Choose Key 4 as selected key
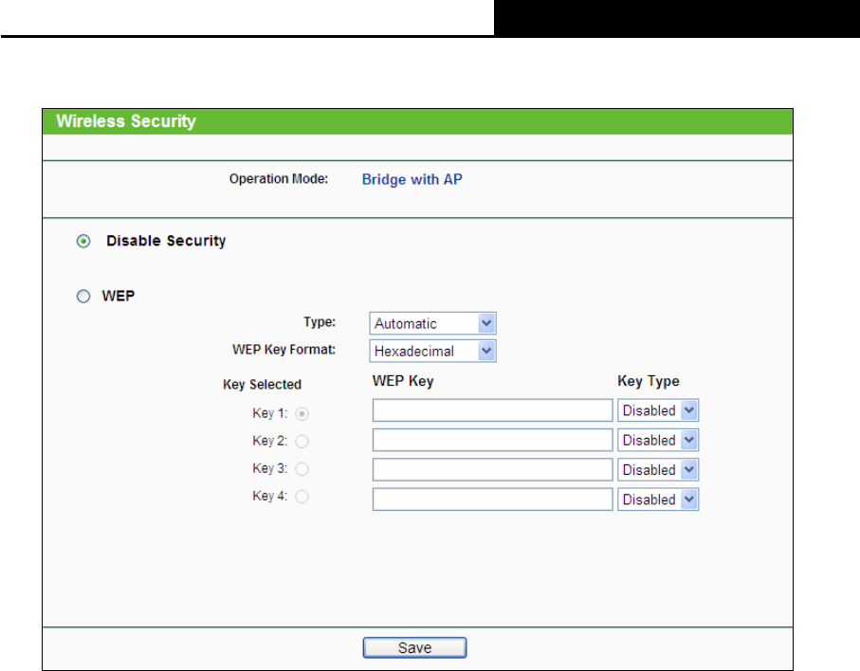This screenshot has height=671, width=860. tap(302, 497)
